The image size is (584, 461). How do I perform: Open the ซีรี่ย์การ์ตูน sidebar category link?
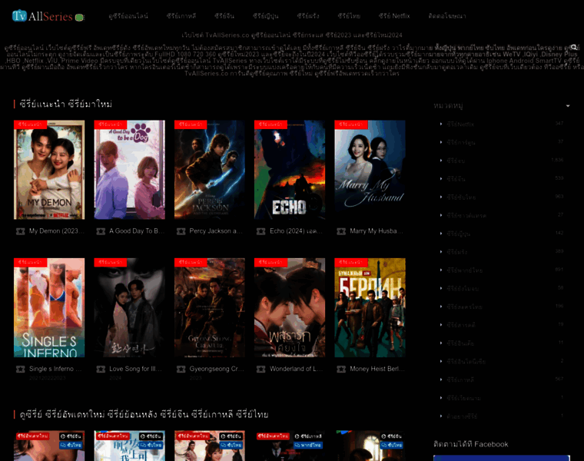[461, 142]
